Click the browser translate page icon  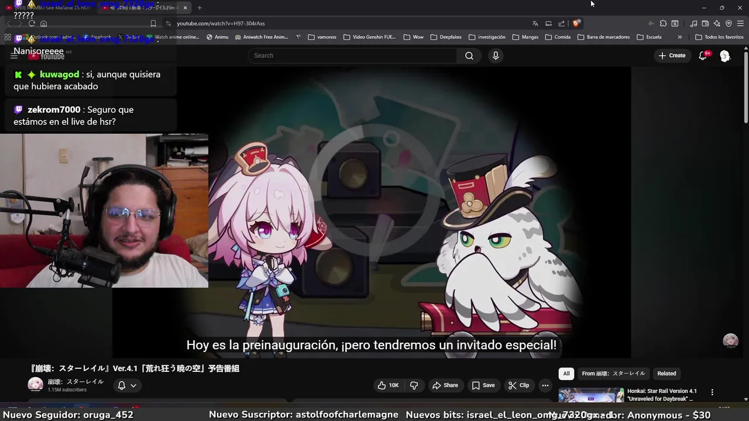[x=535, y=23]
